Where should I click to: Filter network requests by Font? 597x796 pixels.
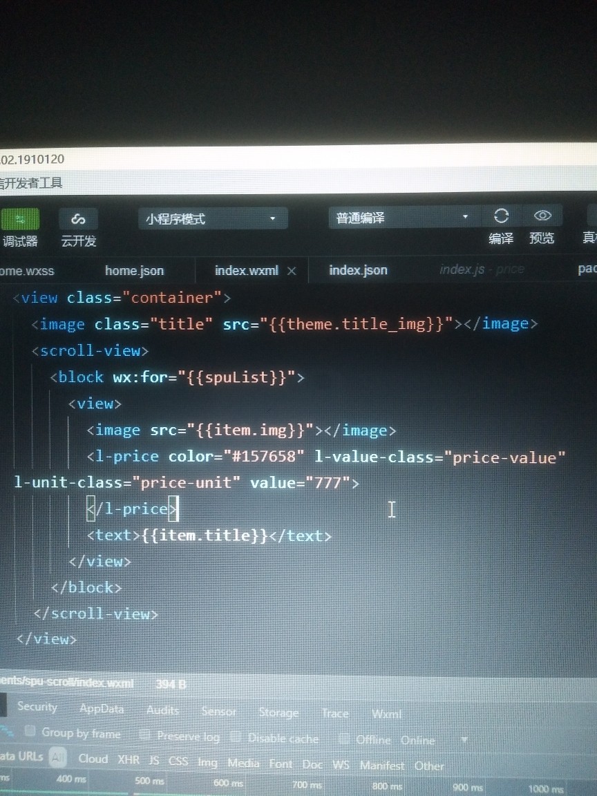[281, 764]
